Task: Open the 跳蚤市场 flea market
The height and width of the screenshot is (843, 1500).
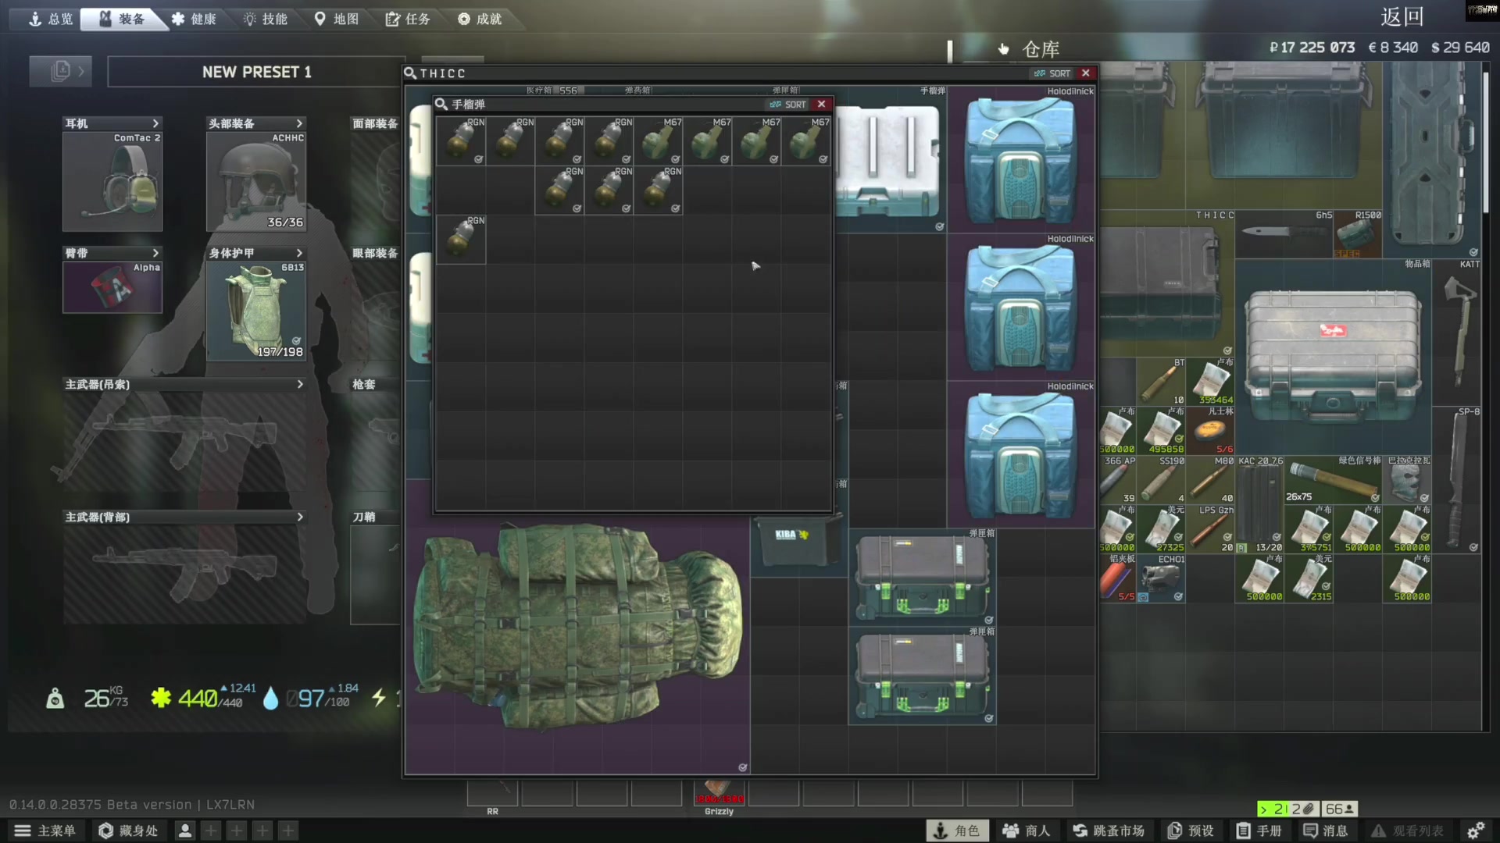Action: pos(1108,831)
